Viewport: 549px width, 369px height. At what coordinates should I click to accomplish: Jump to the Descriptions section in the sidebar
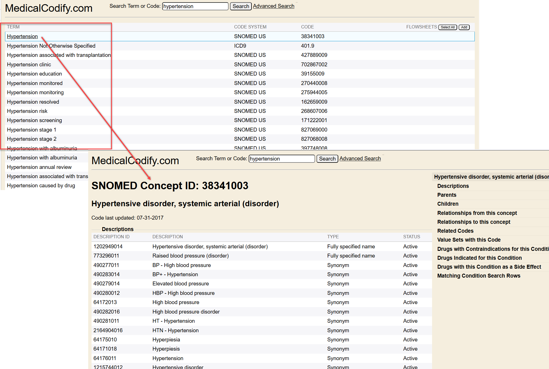pyautogui.click(x=453, y=186)
